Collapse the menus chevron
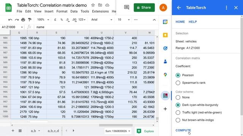 tap(154, 20)
